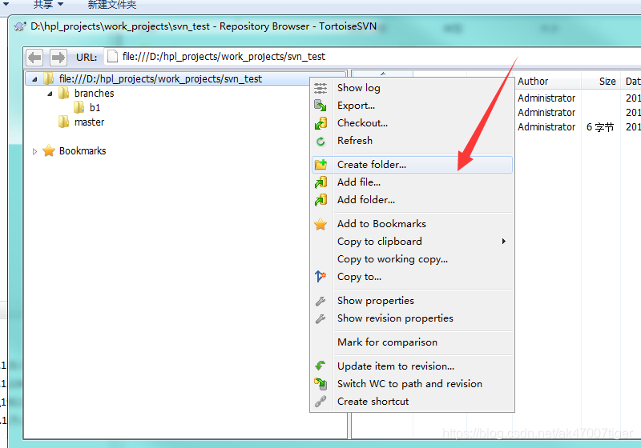
Task: Click the Add file icon
Action: pos(320,182)
